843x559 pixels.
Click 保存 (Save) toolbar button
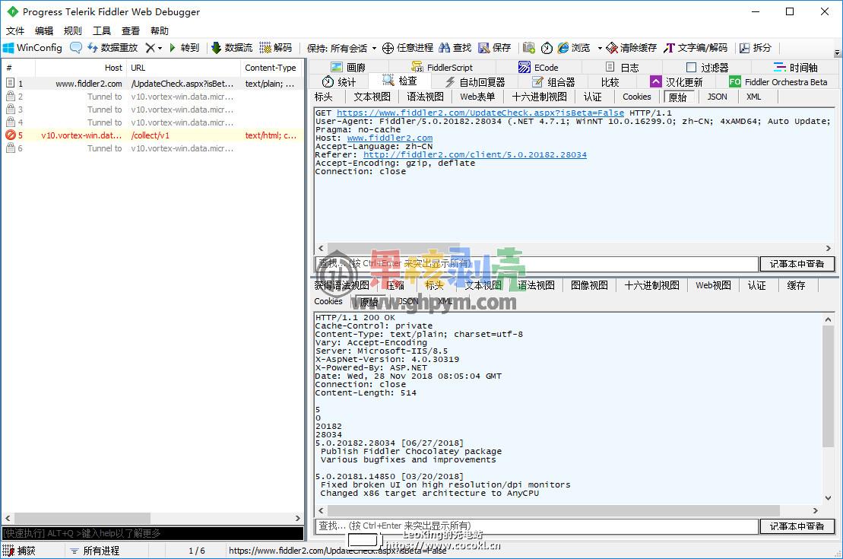coord(495,48)
